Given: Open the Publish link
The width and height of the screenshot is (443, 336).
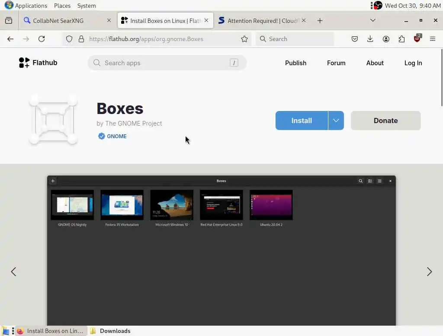Looking at the screenshot, I should [295, 63].
